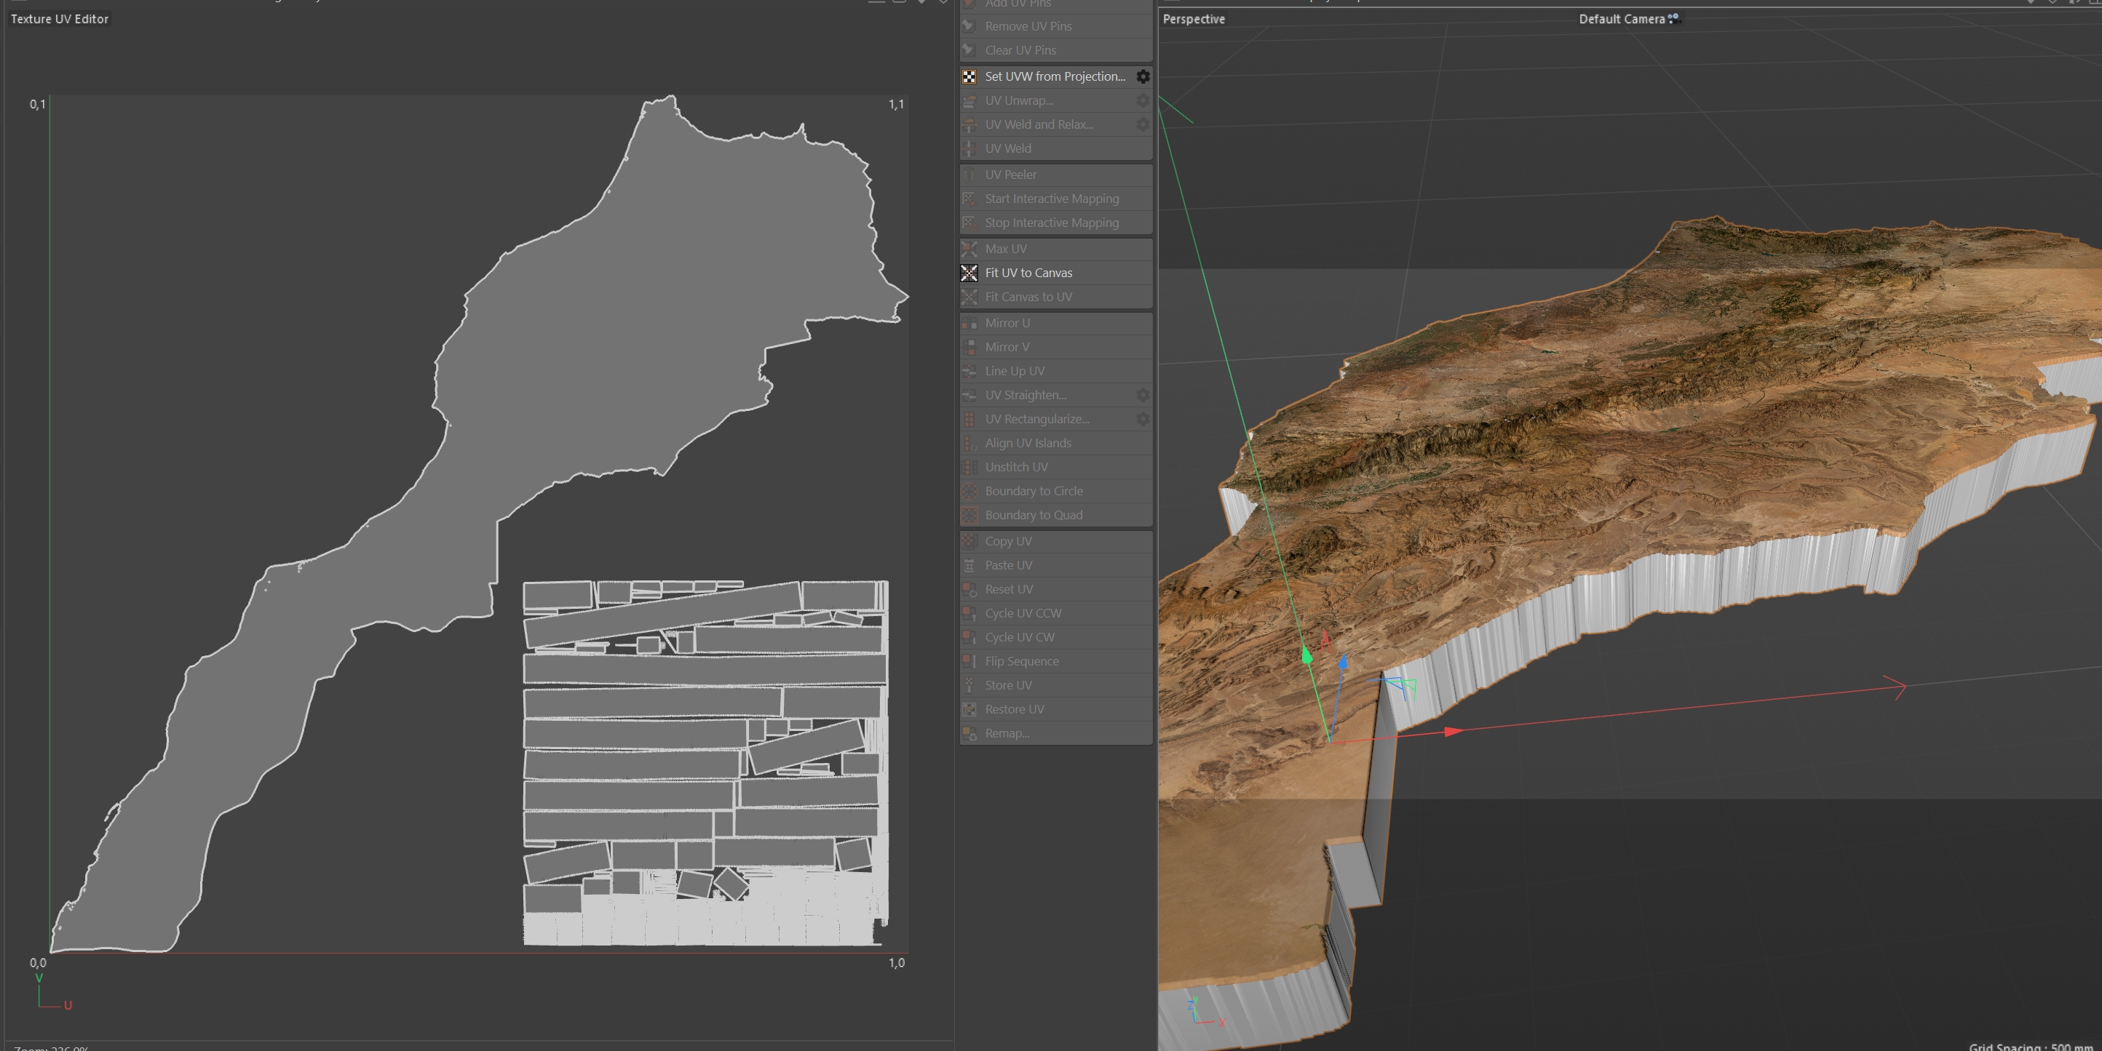Click the Perspective viewport label
The width and height of the screenshot is (2102, 1051).
[x=1193, y=19]
